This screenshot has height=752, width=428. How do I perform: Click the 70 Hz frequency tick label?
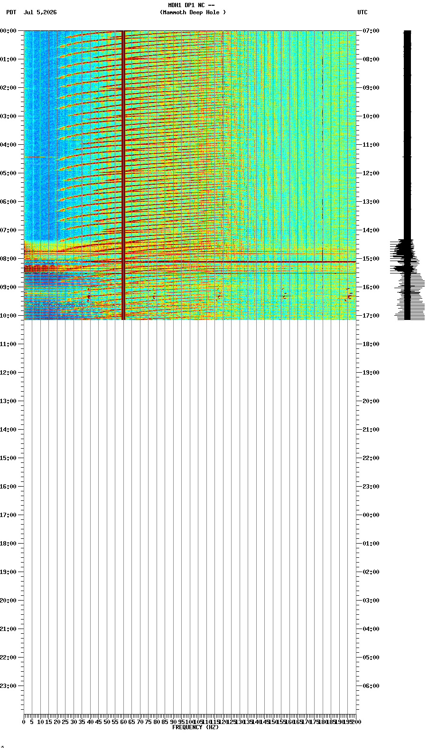[140, 722]
